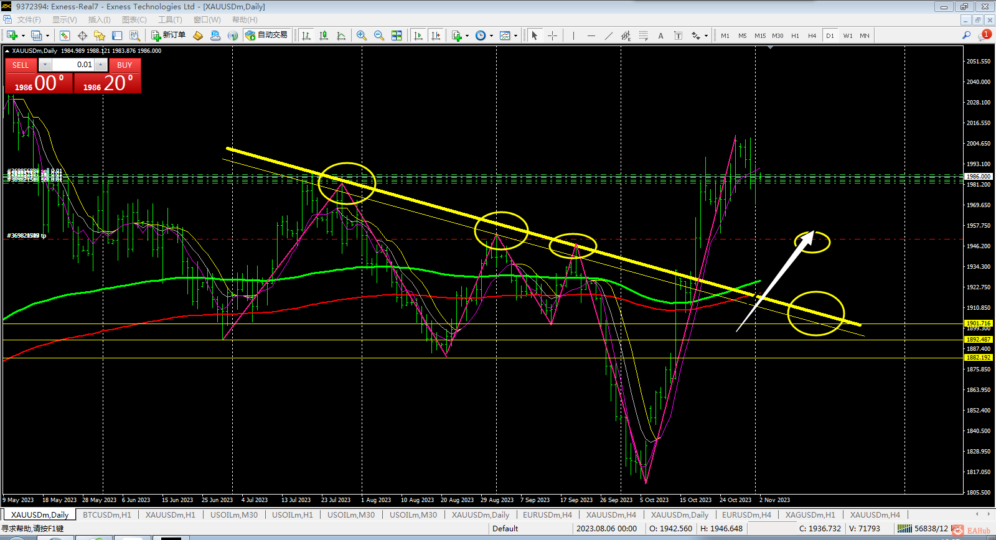Image resolution: width=996 pixels, height=540 pixels.
Task: Expand the New Chart dropdown arrow
Action: click(23, 35)
